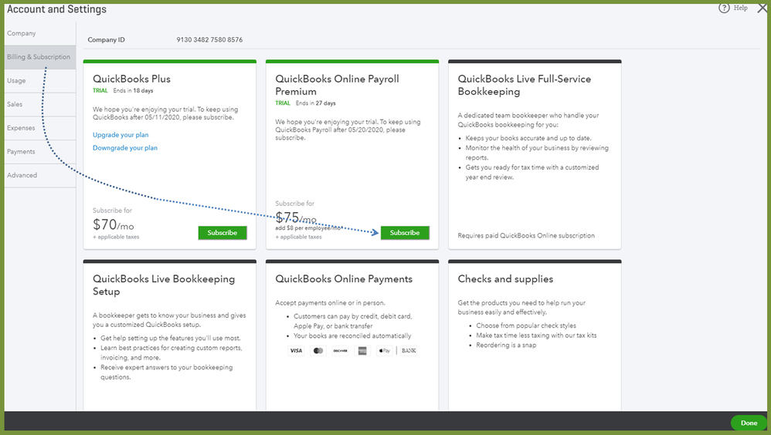Switch to the Advanced tab
The image size is (771, 435).
[40, 175]
